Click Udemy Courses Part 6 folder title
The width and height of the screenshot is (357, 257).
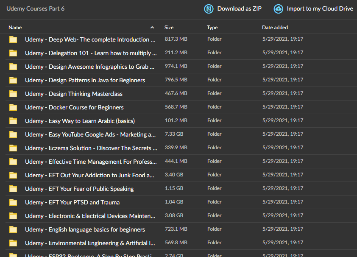pyautogui.click(x=36, y=8)
